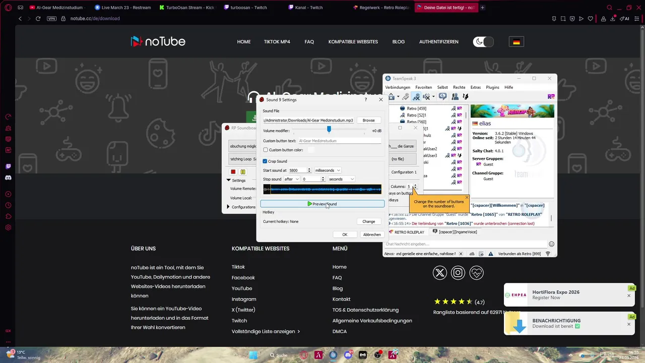
Task: Open the Stop sound 'after' dropdown
Action: pos(291,179)
